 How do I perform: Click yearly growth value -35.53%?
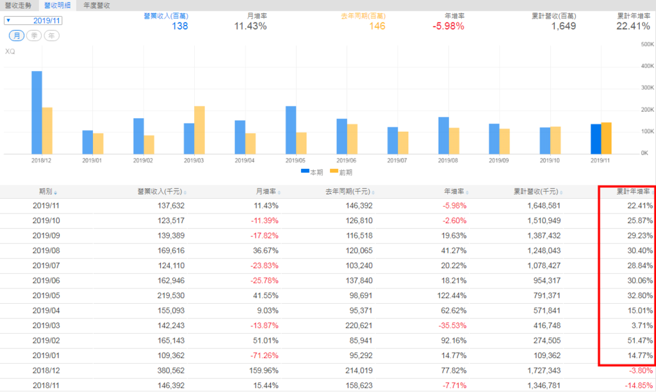point(452,326)
